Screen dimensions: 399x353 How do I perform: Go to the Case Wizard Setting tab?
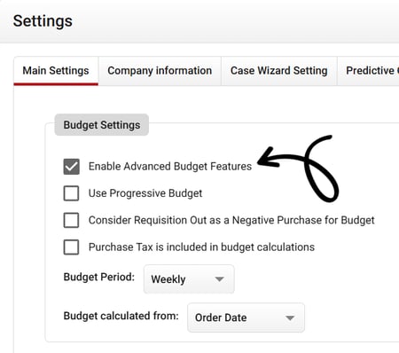click(x=279, y=71)
